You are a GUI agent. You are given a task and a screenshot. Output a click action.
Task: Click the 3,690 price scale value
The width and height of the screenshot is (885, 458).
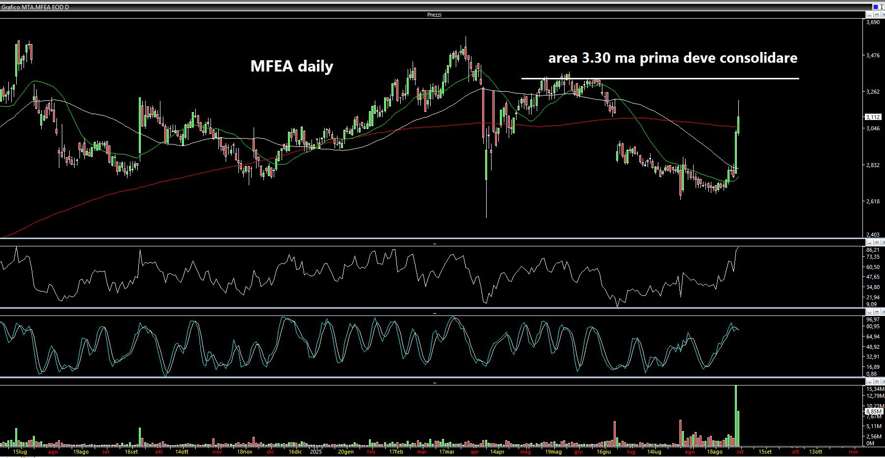coord(873,23)
